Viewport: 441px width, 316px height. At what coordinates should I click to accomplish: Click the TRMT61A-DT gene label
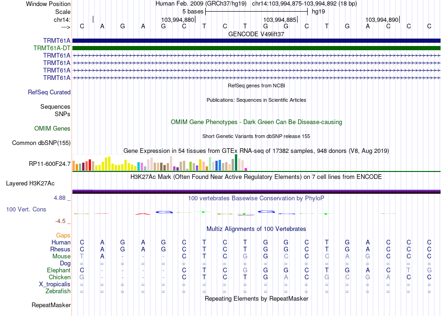coord(52,48)
